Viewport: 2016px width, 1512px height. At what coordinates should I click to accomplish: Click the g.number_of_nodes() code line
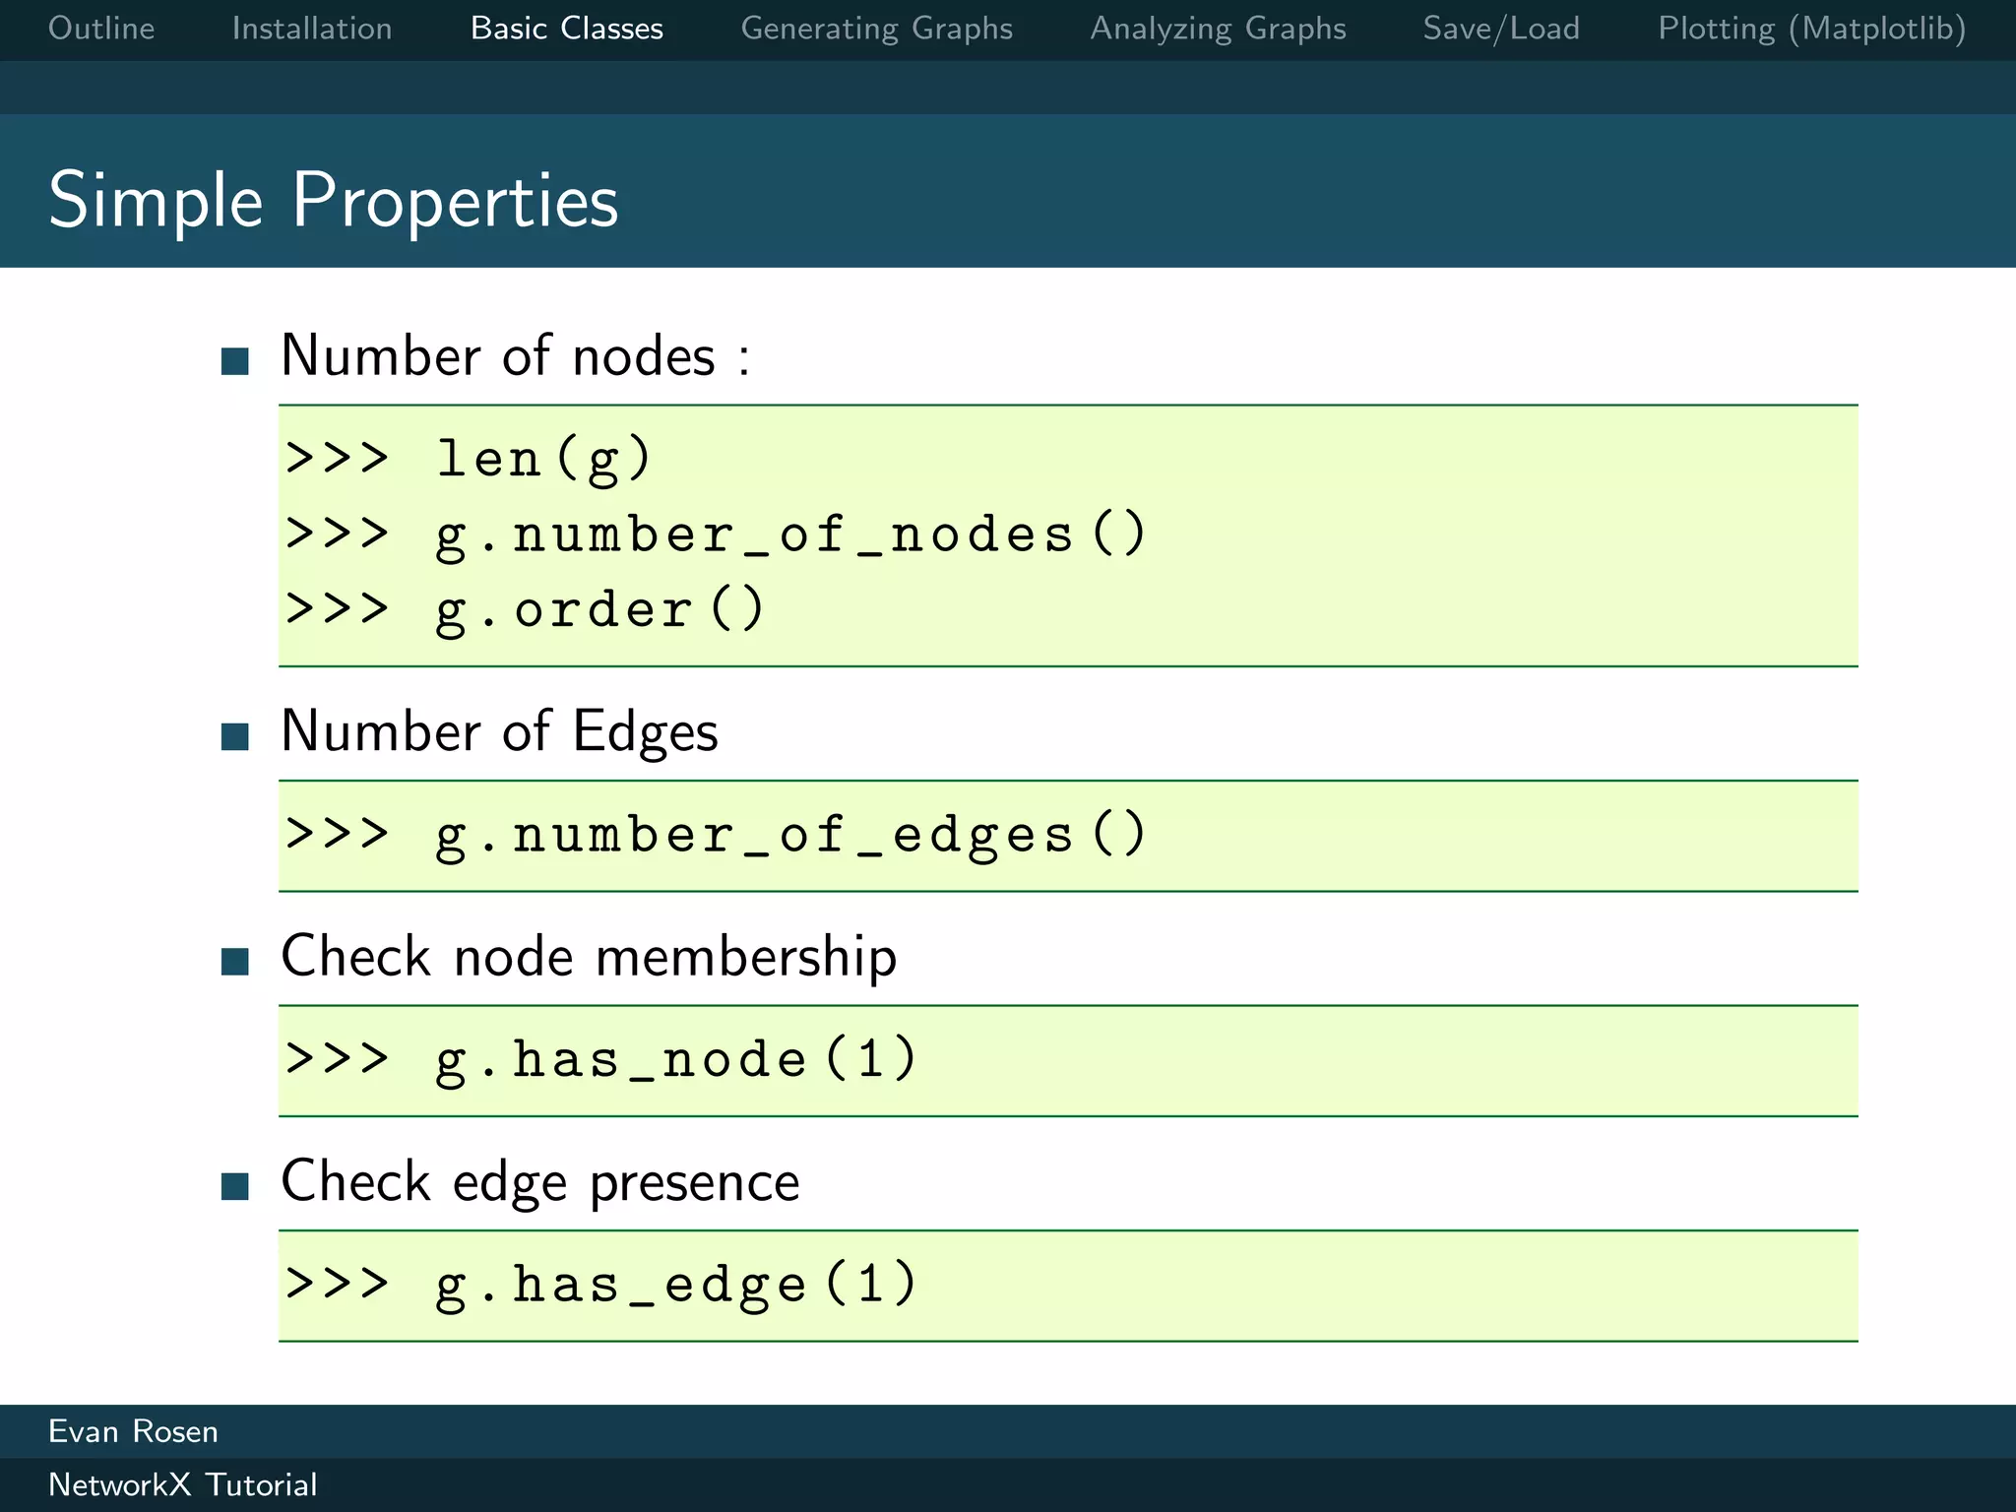pyautogui.click(x=716, y=535)
